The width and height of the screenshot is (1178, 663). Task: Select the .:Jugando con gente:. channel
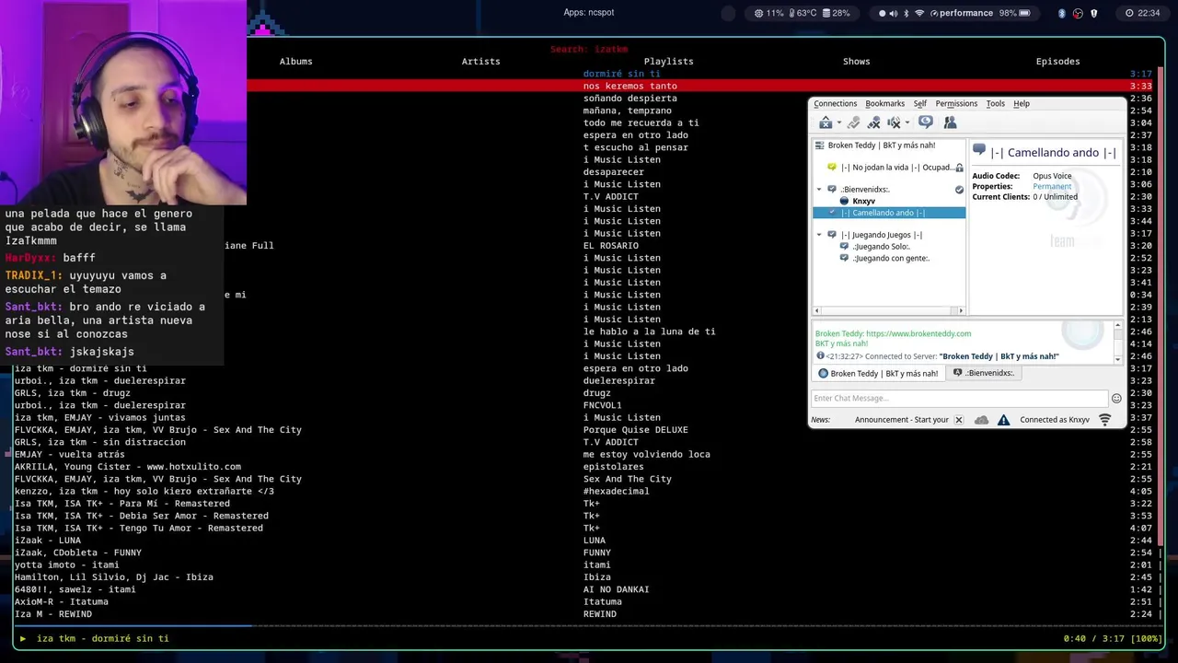pos(891,259)
